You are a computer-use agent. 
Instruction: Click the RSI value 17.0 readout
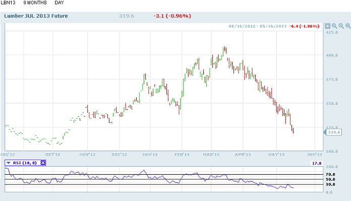click(317, 163)
